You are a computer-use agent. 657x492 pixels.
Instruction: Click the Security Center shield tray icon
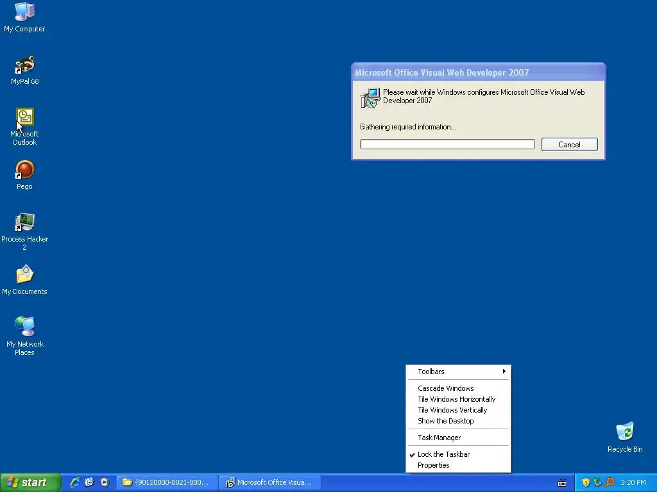point(585,482)
